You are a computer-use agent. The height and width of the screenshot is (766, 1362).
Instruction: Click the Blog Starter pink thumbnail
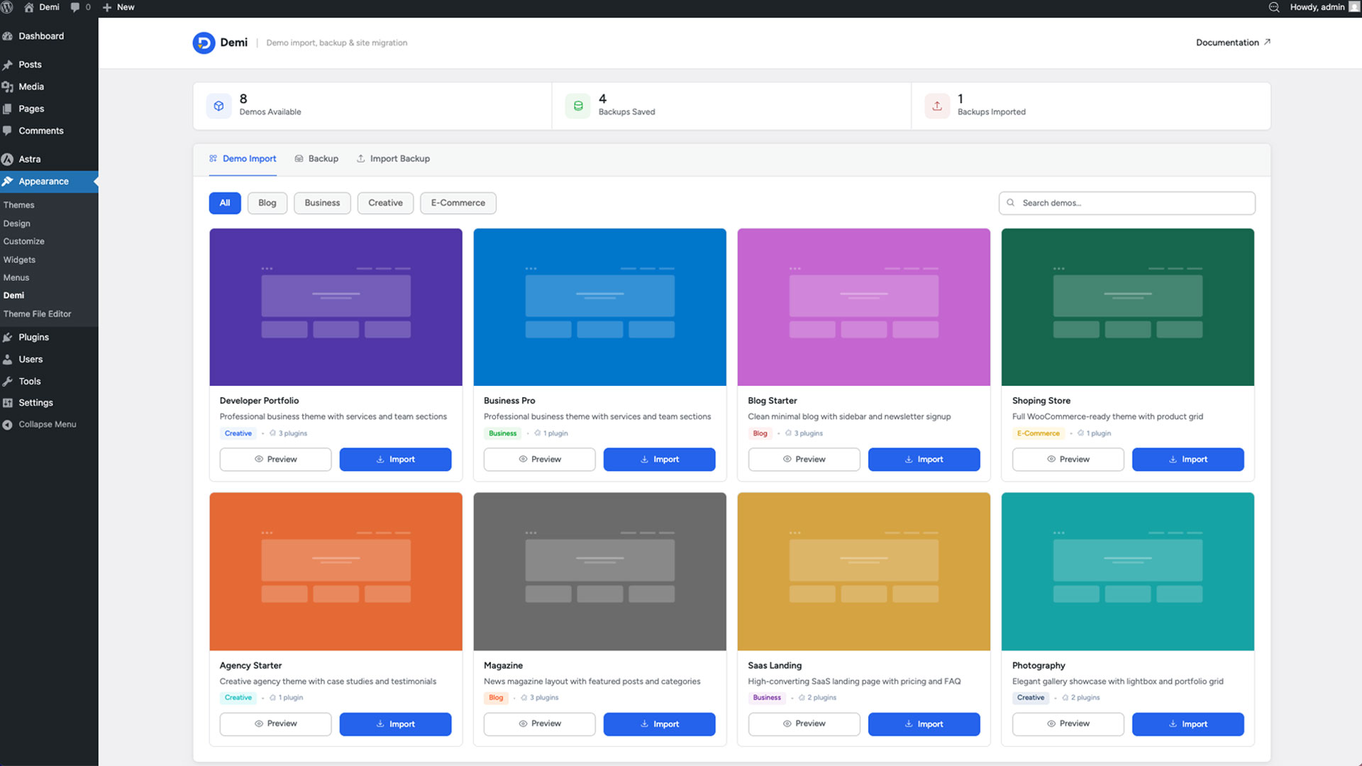pyautogui.click(x=863, y=306)
